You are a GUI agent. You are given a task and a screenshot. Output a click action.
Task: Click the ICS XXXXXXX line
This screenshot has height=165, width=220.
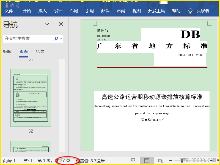tap(104, 36)
